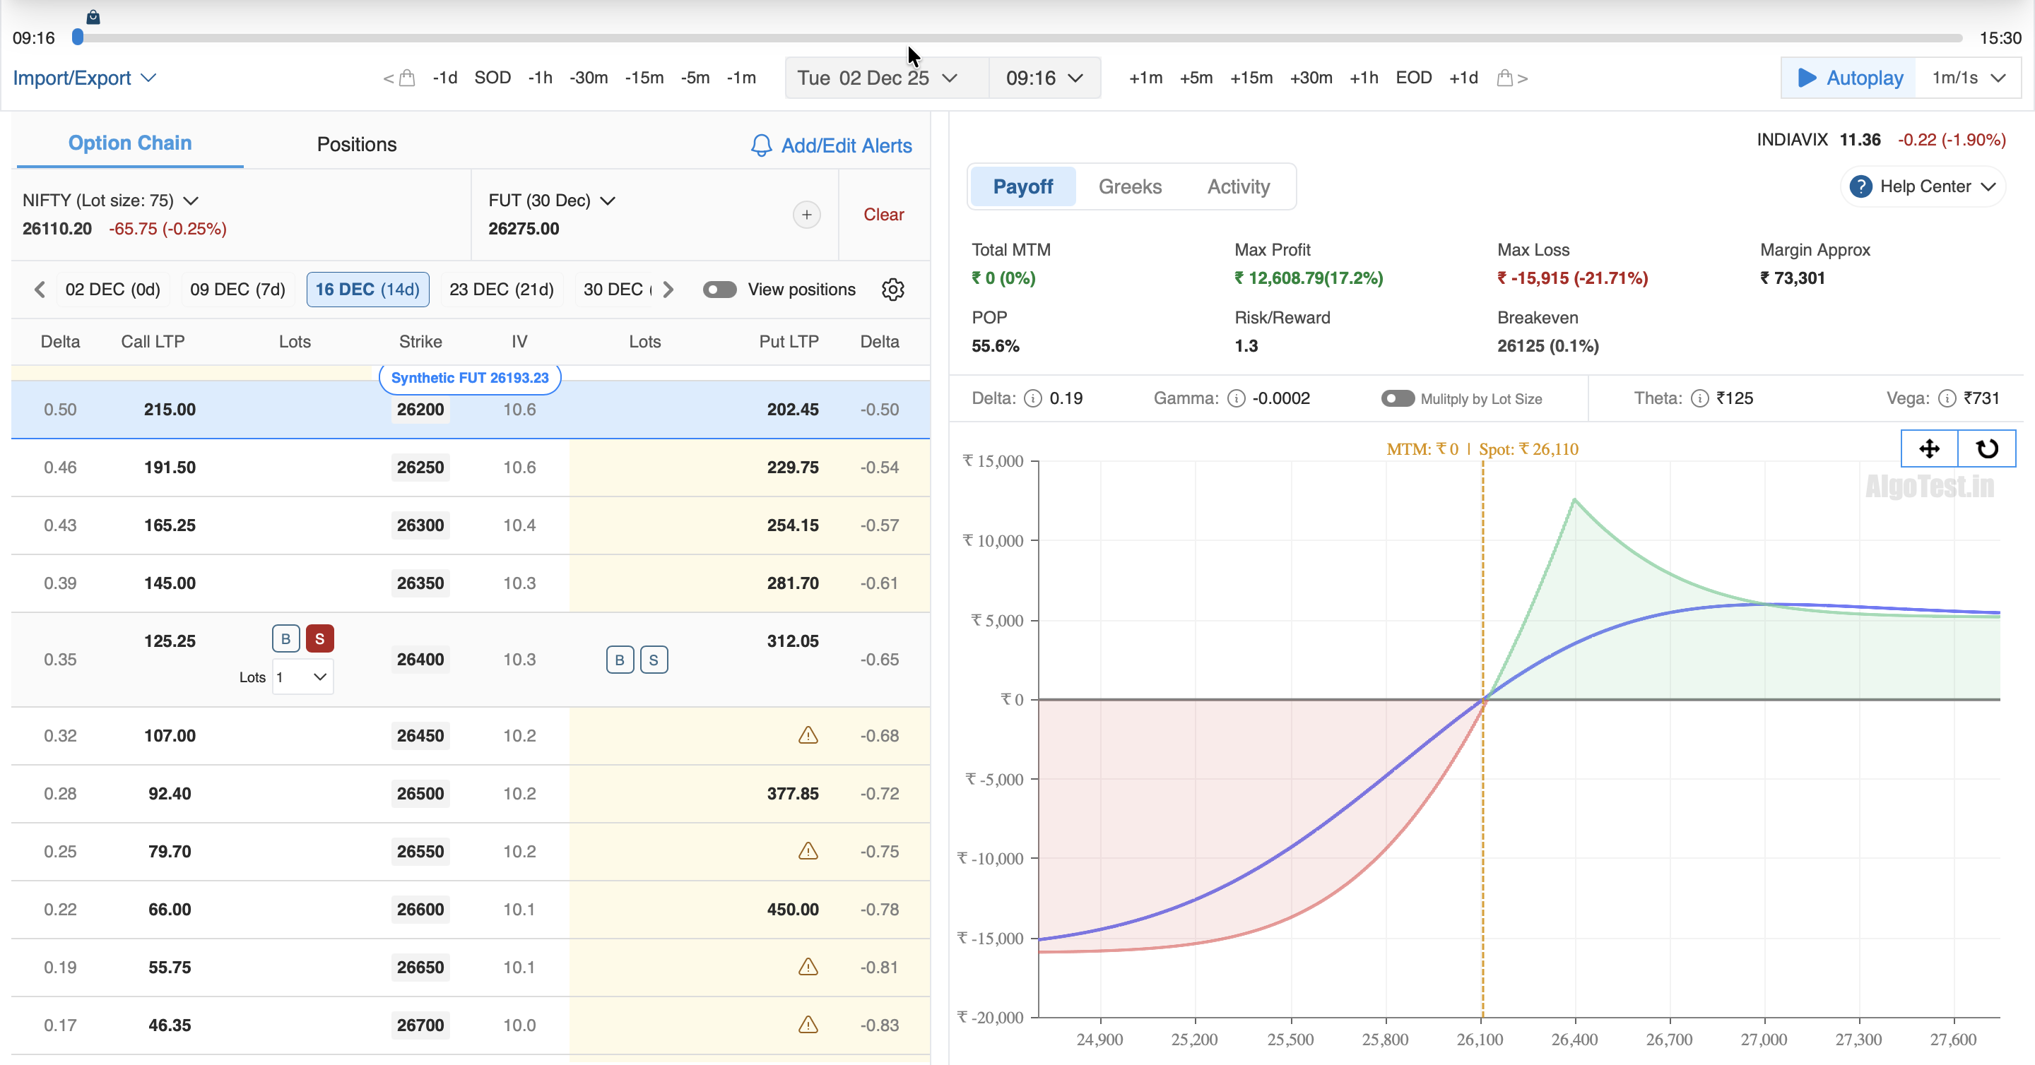Click the Add/Edit Alerts bell

coord(761,145)
